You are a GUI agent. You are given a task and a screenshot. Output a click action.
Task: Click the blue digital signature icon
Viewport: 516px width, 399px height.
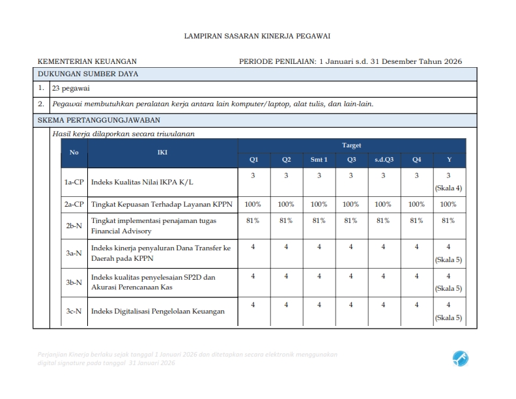(x=460, y=358)
